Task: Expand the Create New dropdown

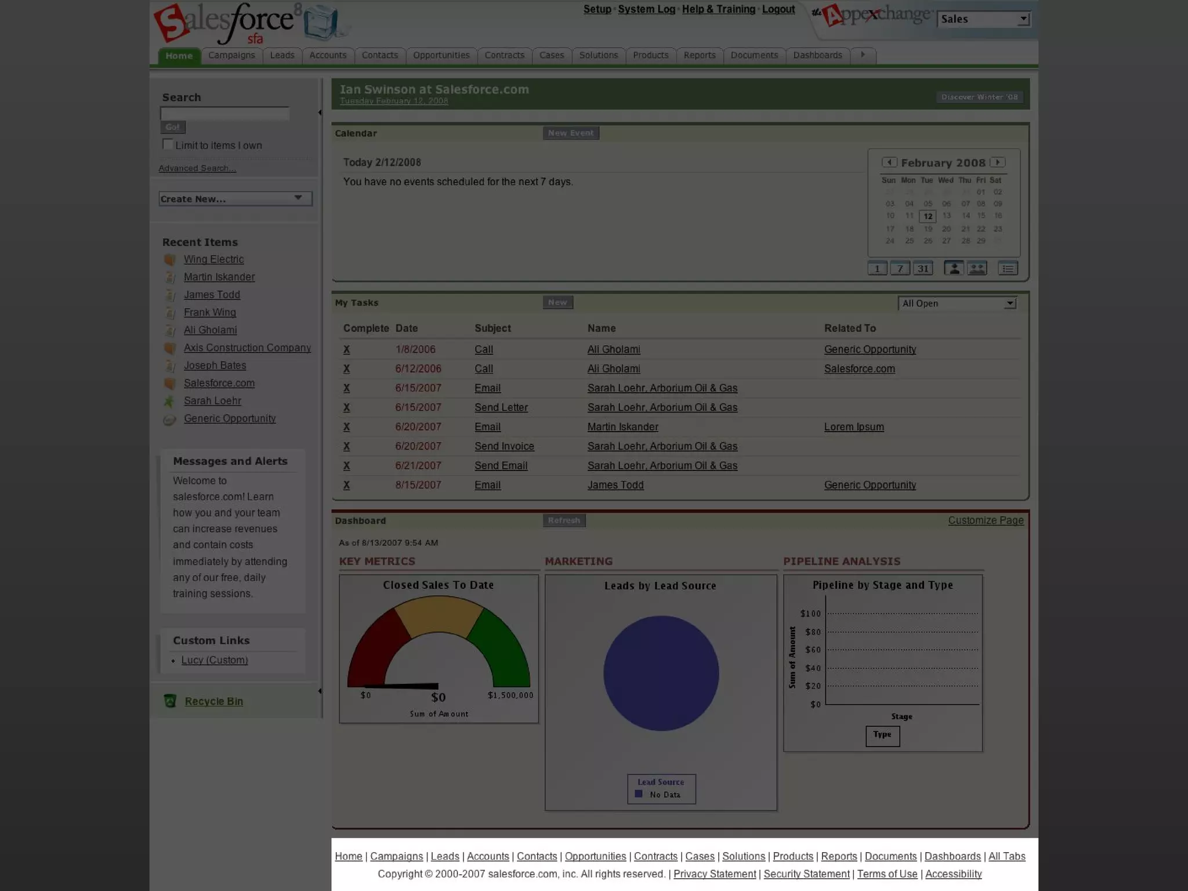Action: tap(236, 199)
